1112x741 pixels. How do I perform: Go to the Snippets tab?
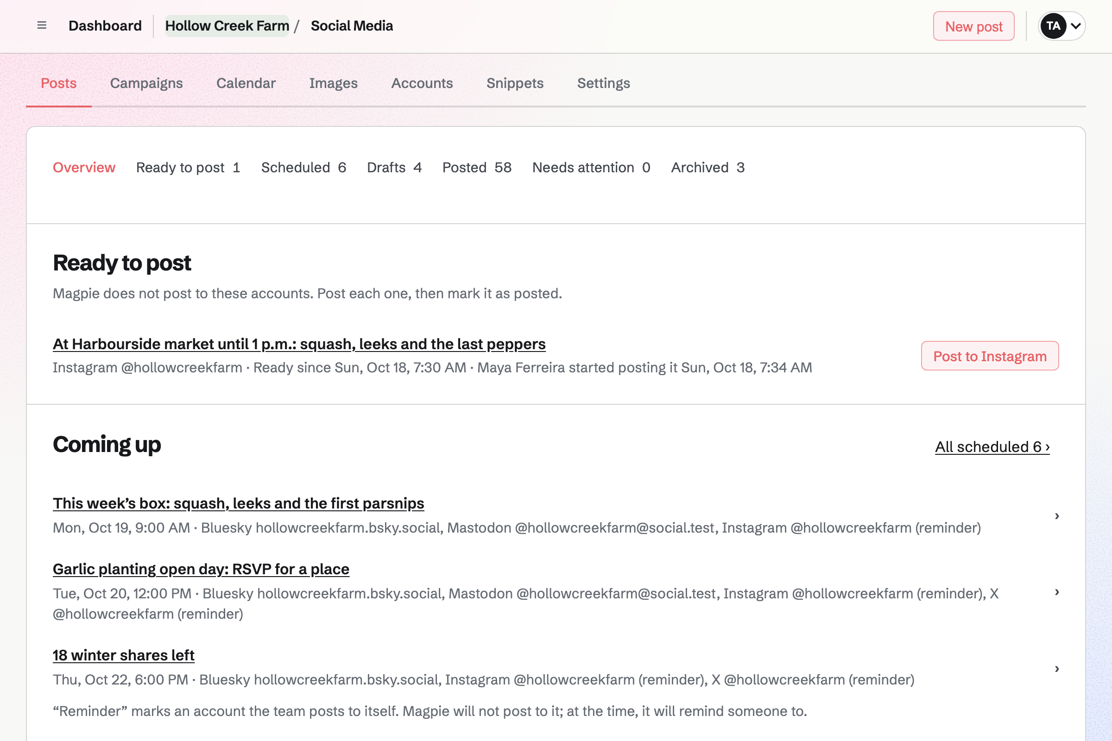pos(515,83)
